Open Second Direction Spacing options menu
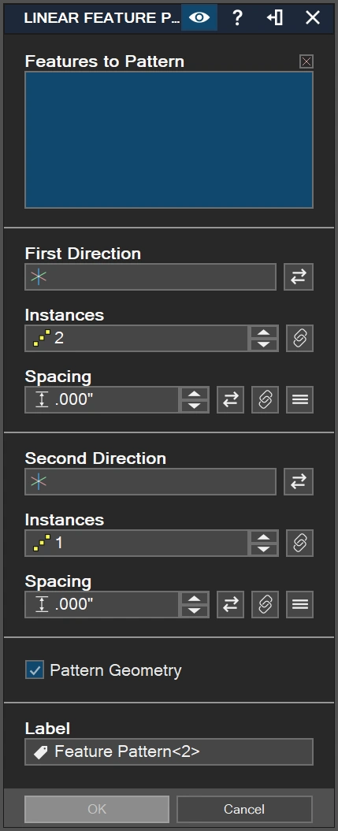 [x=300, y=604]
